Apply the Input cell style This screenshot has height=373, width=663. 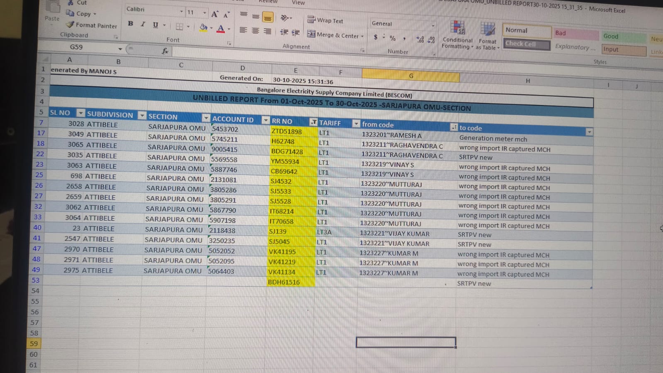tap(624, 50)
